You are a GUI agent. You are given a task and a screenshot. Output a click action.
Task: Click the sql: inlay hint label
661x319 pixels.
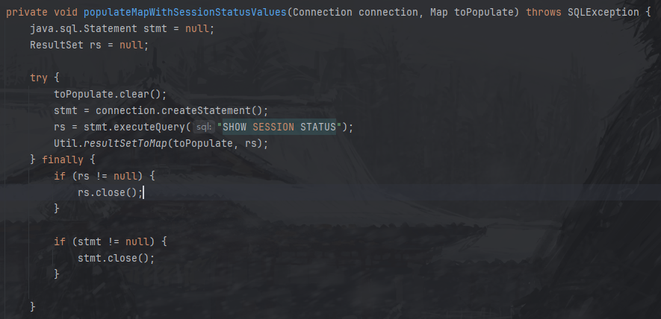204,127
